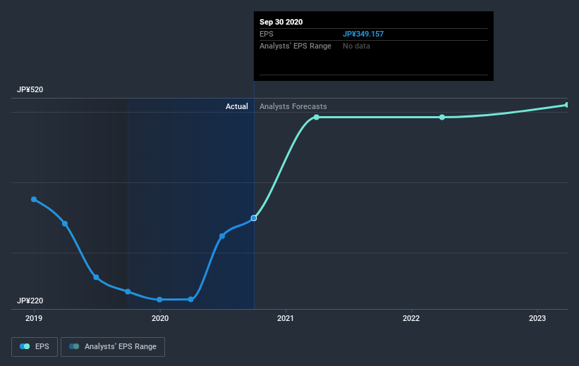Click the 'Sep 30 2020' tooltip date
The height and width of the screenshot is (366, 579).
click(281, 22)
